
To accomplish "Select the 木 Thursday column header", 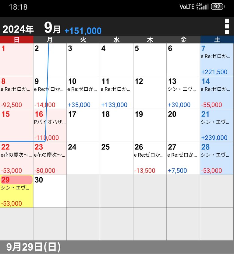I will pos(150,40).
